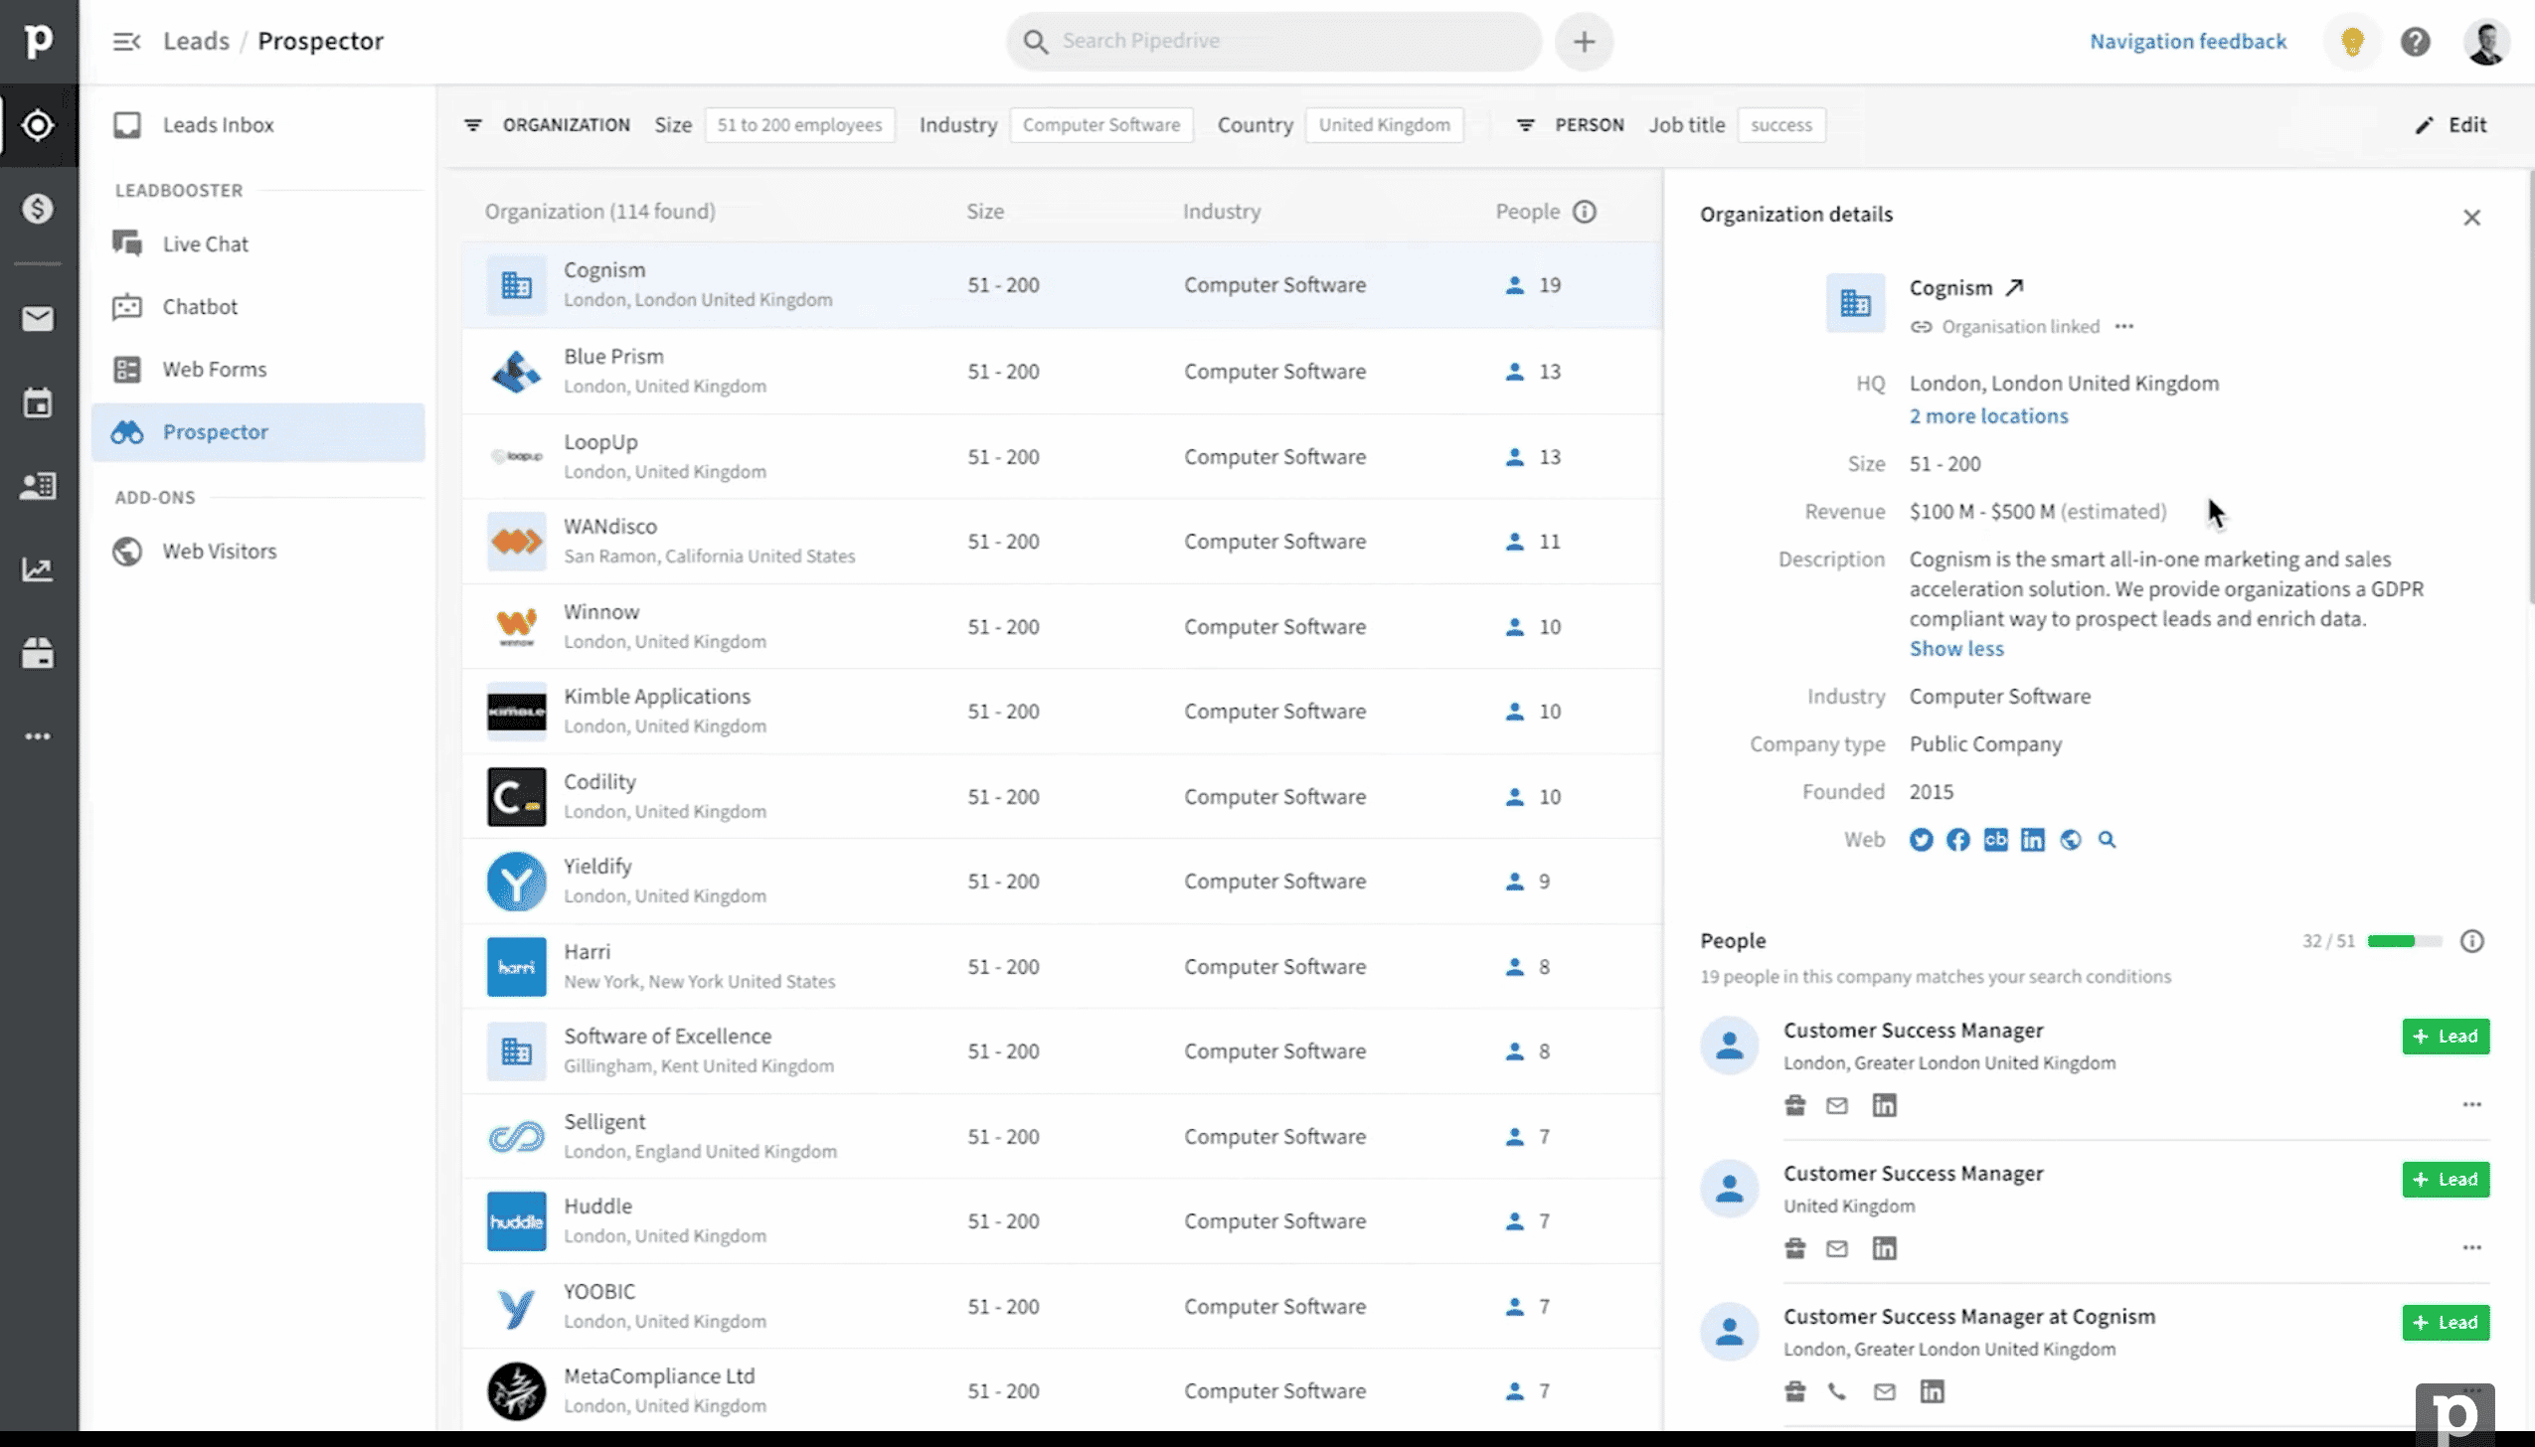Close the Organization details panel
The image size is (2535, 1447).
pyautogui.click(x=2472, y=218)
